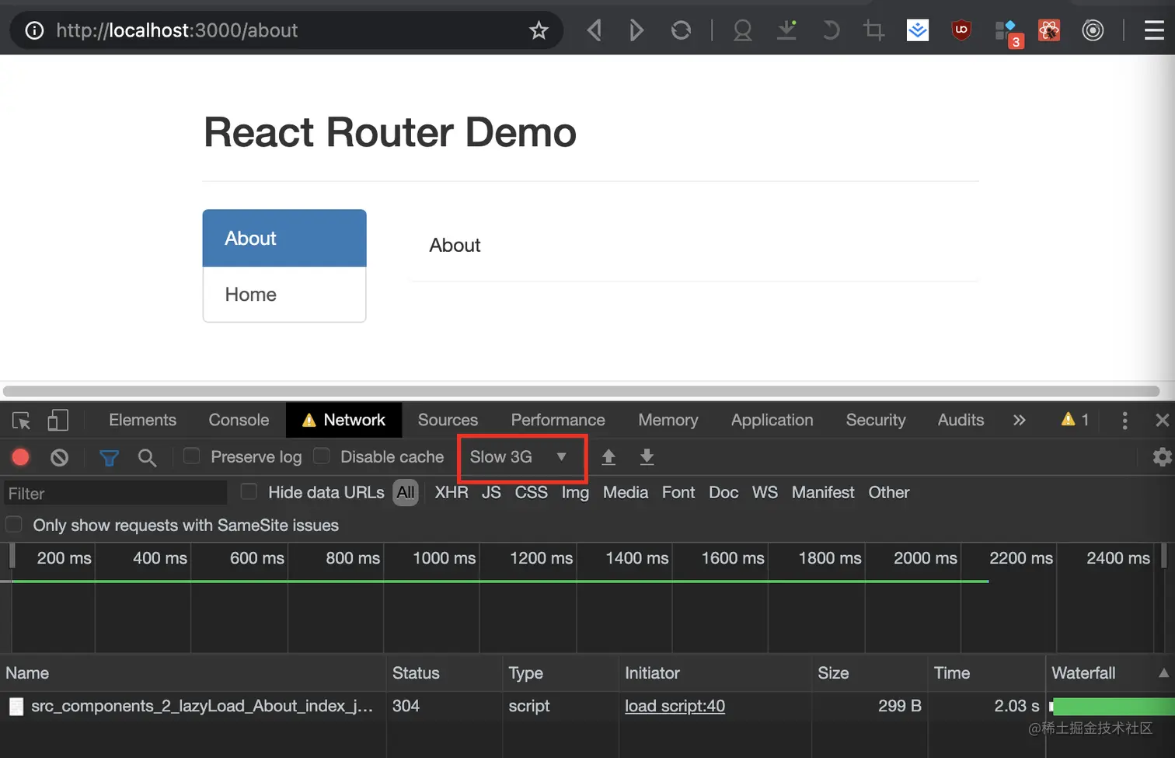Screen dimensions: 1175x758
Task: Open the uBlock Origin shield extension
Action: click(x=961, y=30)
